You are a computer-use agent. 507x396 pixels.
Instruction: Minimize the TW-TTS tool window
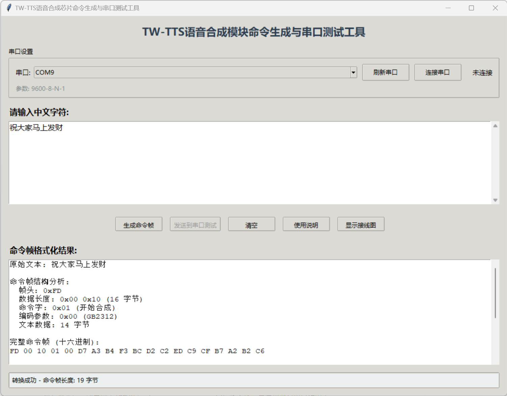point(448,8)
